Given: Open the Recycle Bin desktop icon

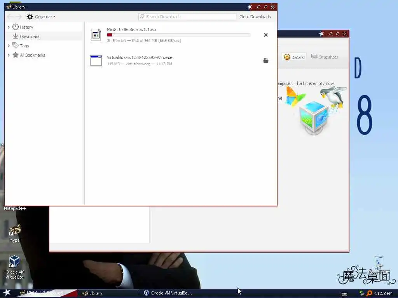Looking at the screenshot, I should (x=379, y=265).
